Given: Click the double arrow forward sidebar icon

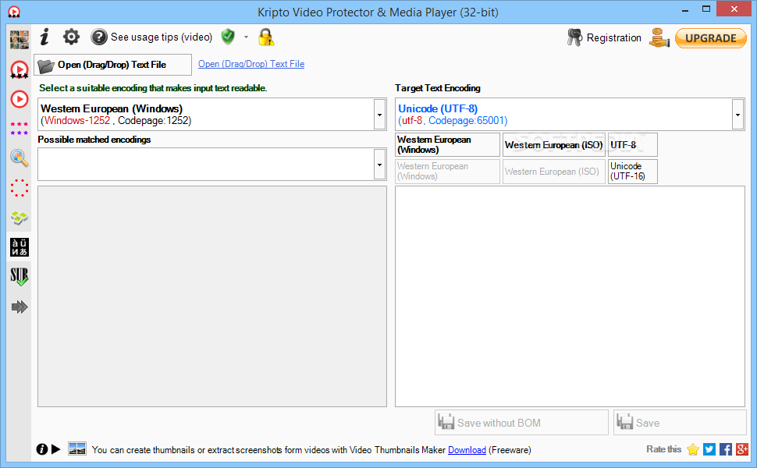Looking at the screenshot, I should [x=20, y=307].
